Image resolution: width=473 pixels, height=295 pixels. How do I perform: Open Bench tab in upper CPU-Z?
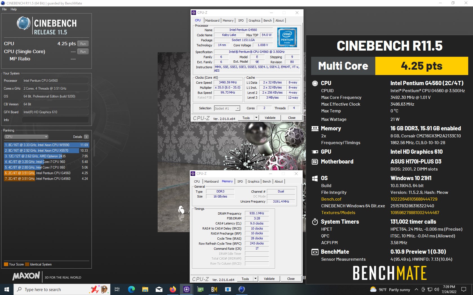(267, 21)
